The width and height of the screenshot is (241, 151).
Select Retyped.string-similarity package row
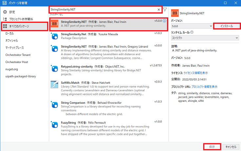point(109,70)
